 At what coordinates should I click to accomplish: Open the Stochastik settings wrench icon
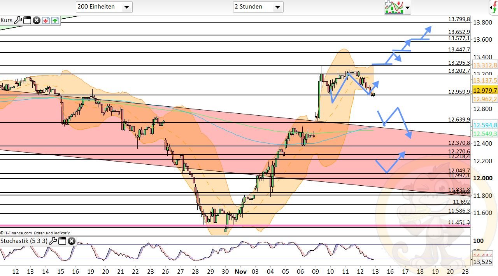tap(53, 241)
